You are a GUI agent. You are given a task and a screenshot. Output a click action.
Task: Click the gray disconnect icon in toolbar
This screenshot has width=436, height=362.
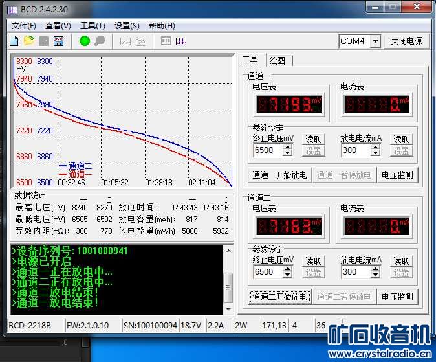(x=100, y=41)
